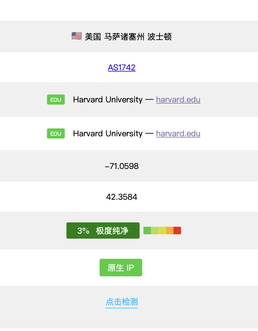Click the latitude value 42.3584

(121, 197)
